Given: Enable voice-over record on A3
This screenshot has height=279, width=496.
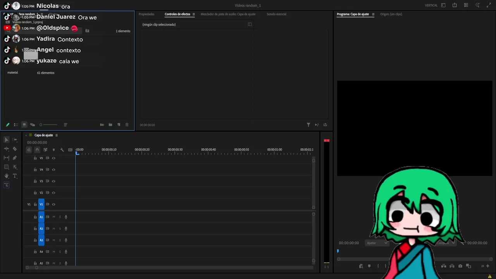Looking at the screenshot, I should pyautogui.click(x=66, y=240).
